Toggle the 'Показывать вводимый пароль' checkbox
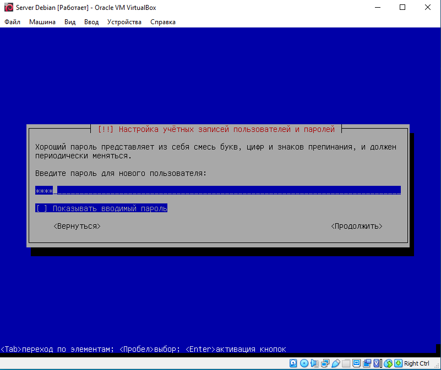 click(x=41, y=208)
